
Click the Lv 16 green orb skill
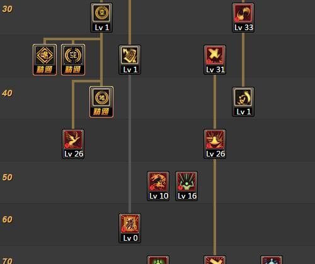point(186,186)
